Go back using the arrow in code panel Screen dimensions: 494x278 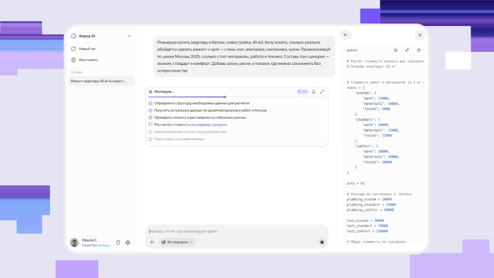346,35
